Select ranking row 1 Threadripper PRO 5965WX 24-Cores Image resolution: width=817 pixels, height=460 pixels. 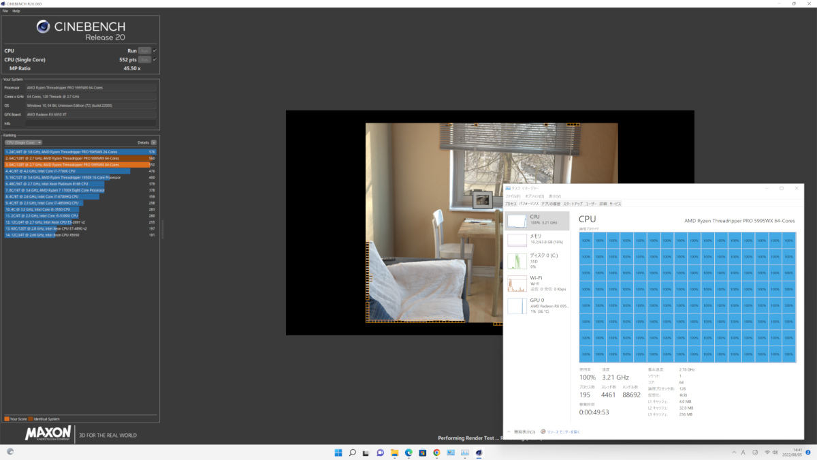[80, 152]
